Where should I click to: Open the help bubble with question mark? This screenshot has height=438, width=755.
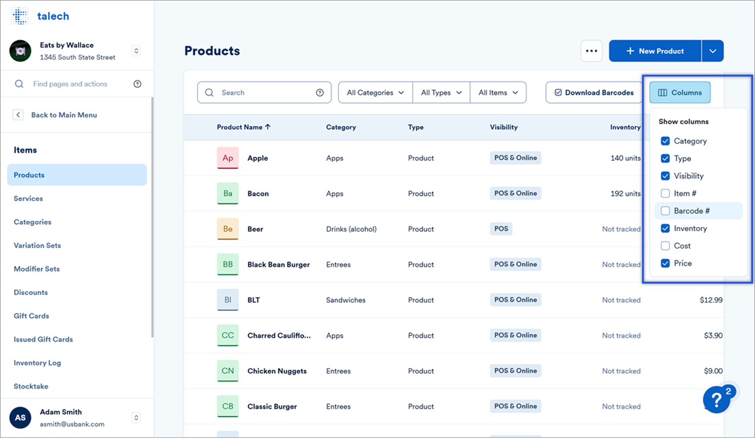[x=717, y=399]
